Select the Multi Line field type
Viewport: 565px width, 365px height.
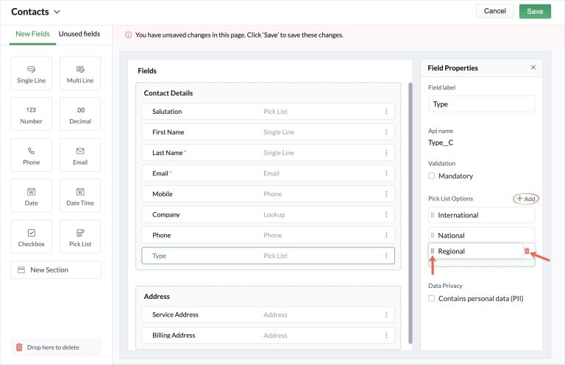point(80,73)
